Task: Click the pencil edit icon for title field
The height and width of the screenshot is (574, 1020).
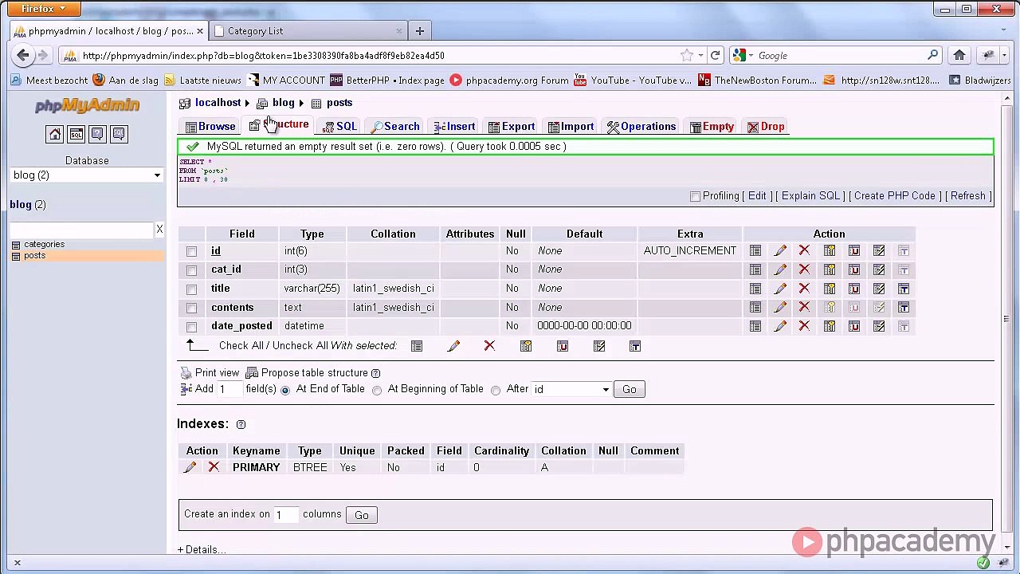Action: [780, 289]
